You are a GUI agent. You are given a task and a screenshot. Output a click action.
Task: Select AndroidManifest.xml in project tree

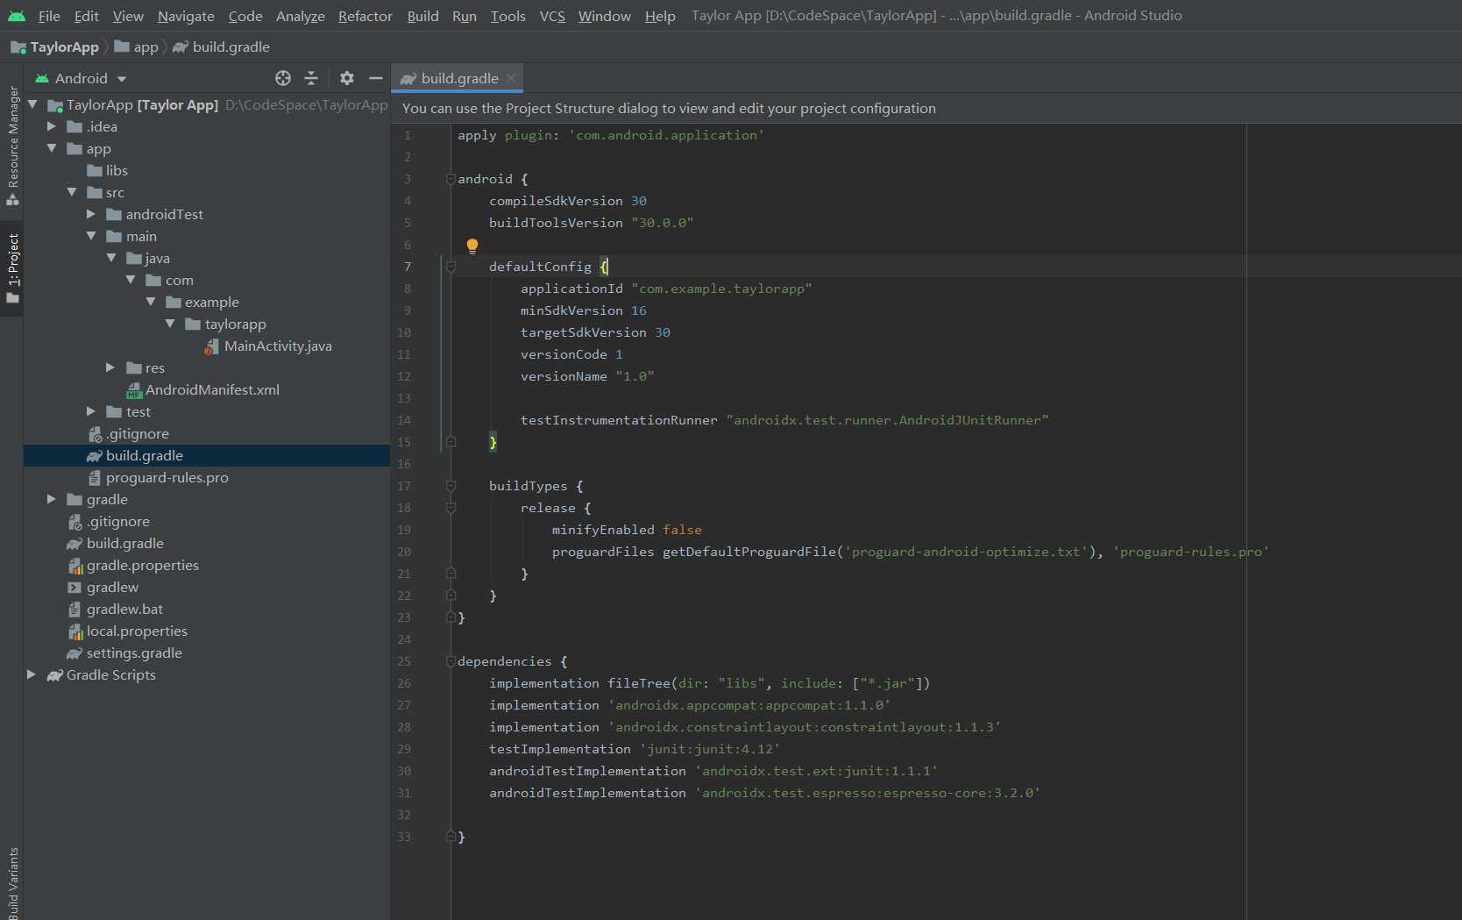[212, 390]
